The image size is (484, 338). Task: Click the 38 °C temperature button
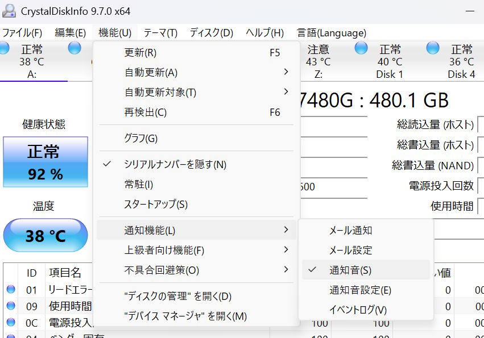pyautogui.click(x=45, y=236)
